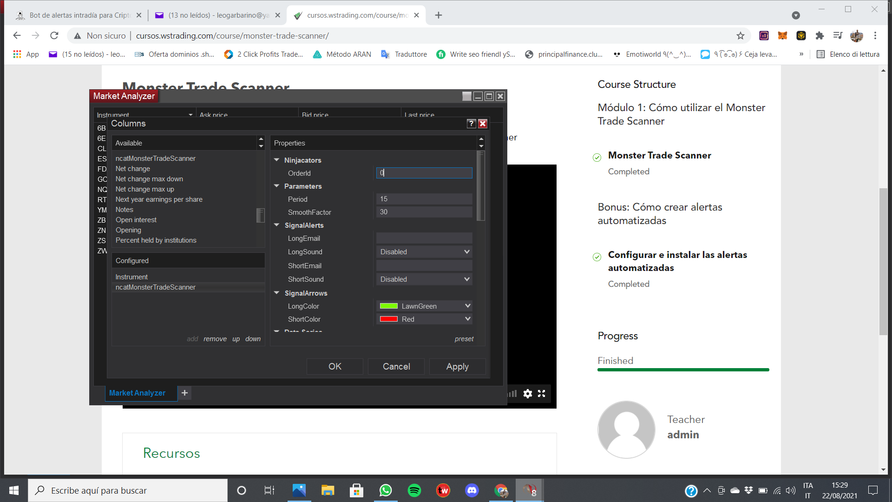Toggle Monster Trade Scanner lesson completed checkmark
Viewport: 892px width, 502px height.
tap(597, 158)
